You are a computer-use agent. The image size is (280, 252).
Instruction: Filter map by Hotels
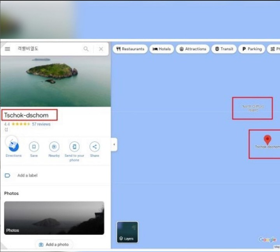click(x=162, y=49)
